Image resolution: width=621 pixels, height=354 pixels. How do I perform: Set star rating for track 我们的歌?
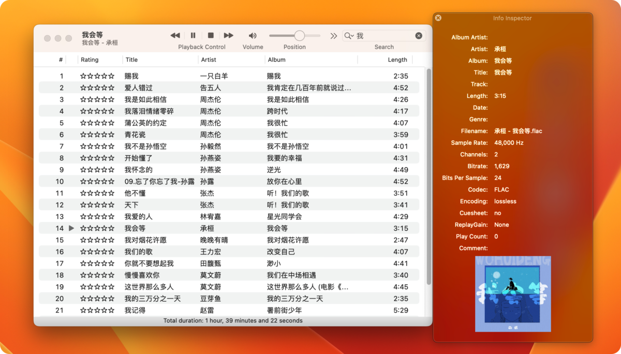tap(97, 252)
